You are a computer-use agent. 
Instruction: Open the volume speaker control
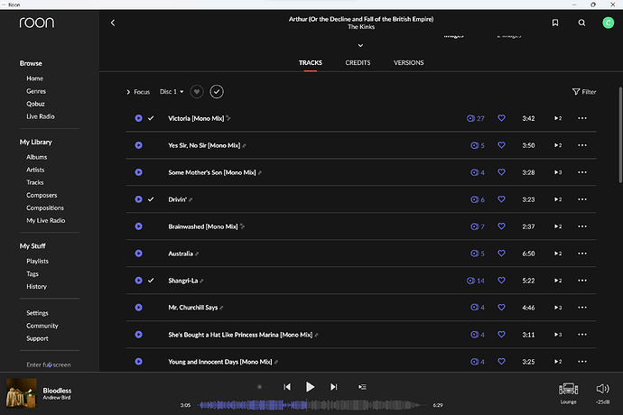[x=602, y=389]
